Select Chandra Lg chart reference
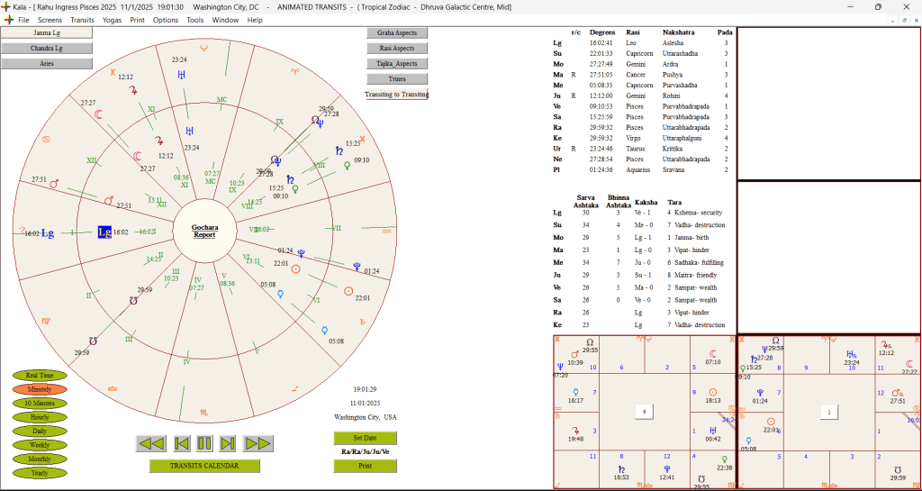Viewport: 922px width, 491px height. (x=47, y=48)
